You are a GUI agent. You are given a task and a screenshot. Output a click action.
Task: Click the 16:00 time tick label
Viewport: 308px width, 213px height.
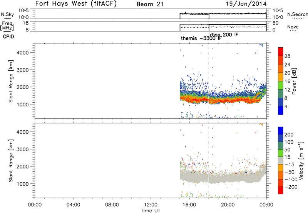point(189,205)
